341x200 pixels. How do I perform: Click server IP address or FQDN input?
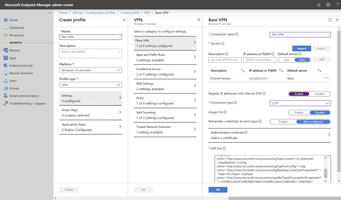coord(260,60)
